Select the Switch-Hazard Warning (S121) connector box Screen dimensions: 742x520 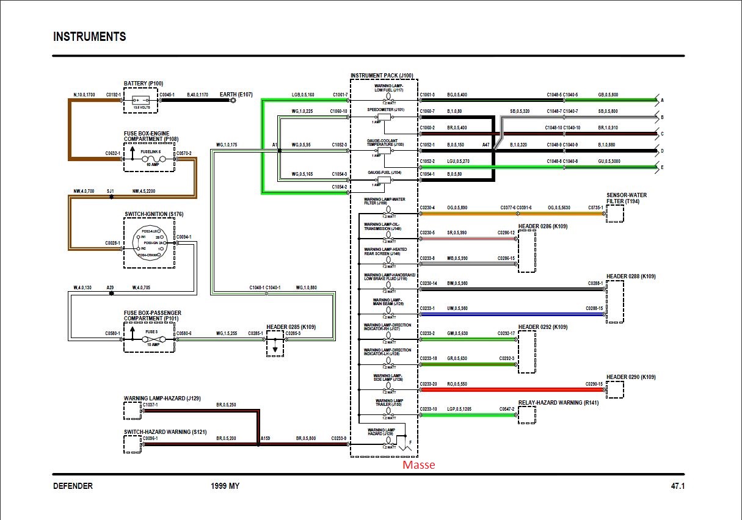pyautogui.click(x=133, y=444)
